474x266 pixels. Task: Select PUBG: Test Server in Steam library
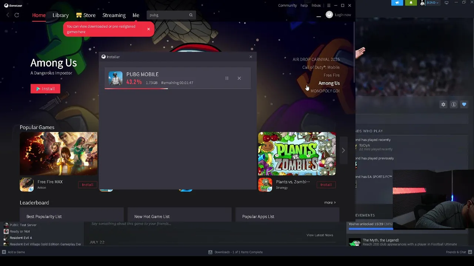(x=23, y=225)
